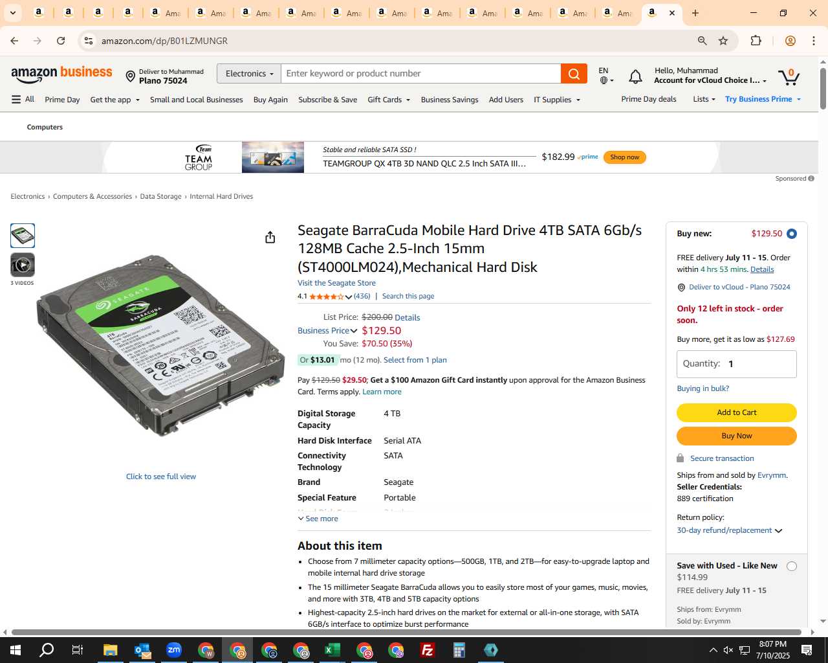Open Excel from the taskbar
Viewport: 828px width, 663px height.
(x=332, y=650)
